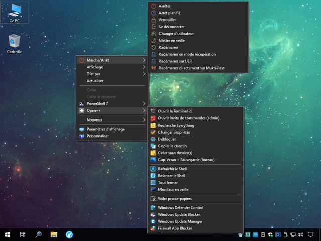The width and height of the screenshot is (321, 241).
Task: Expand the Affichage submenu arrow
Action: [144, 67]
